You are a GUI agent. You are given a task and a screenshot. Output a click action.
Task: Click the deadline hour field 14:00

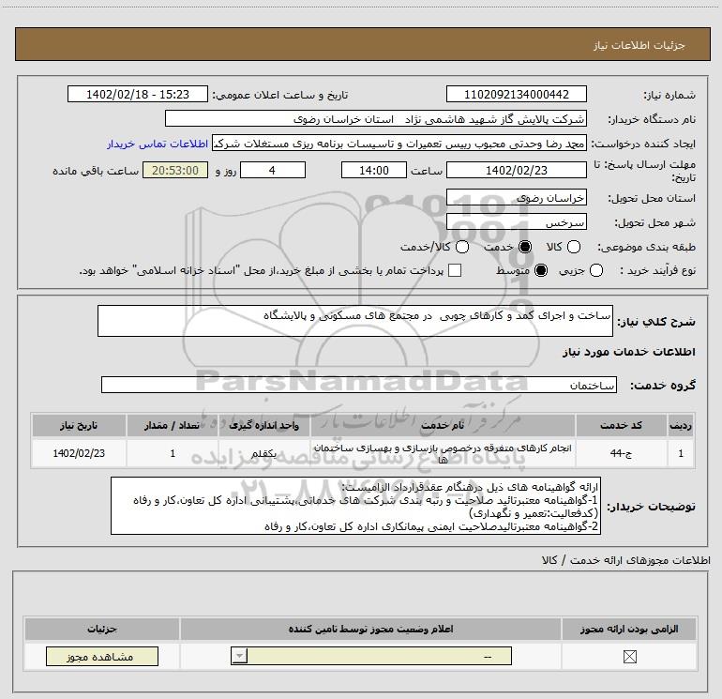click(x=374, y=170)
